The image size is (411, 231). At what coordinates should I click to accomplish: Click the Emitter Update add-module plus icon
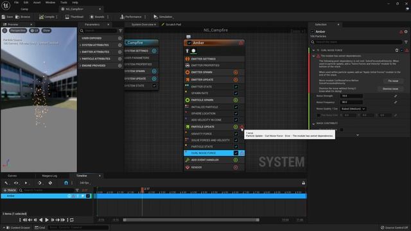coord(236,80)
